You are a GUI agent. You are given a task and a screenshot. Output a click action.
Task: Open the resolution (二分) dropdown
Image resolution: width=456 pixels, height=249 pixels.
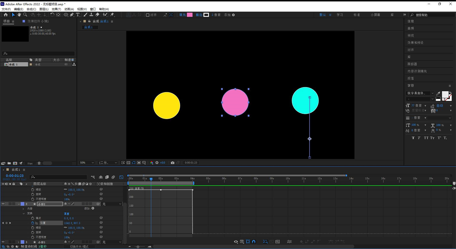[x=108, y=163]
